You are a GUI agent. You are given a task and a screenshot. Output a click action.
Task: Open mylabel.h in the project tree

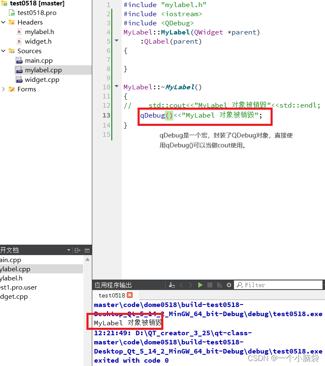(x=39, y=32)
